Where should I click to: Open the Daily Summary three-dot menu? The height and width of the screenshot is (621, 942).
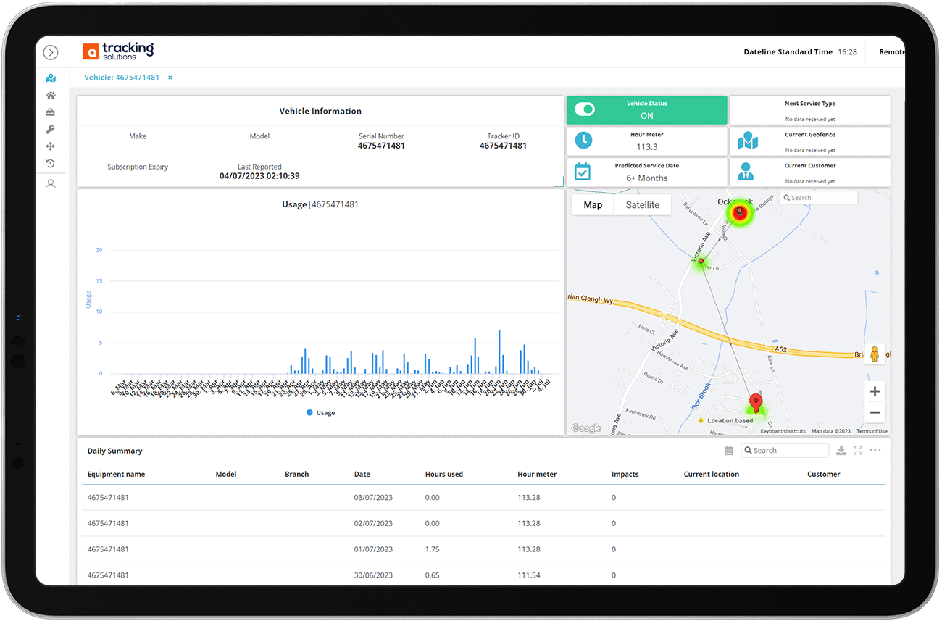pyautogui.click(x=875, y=451)
